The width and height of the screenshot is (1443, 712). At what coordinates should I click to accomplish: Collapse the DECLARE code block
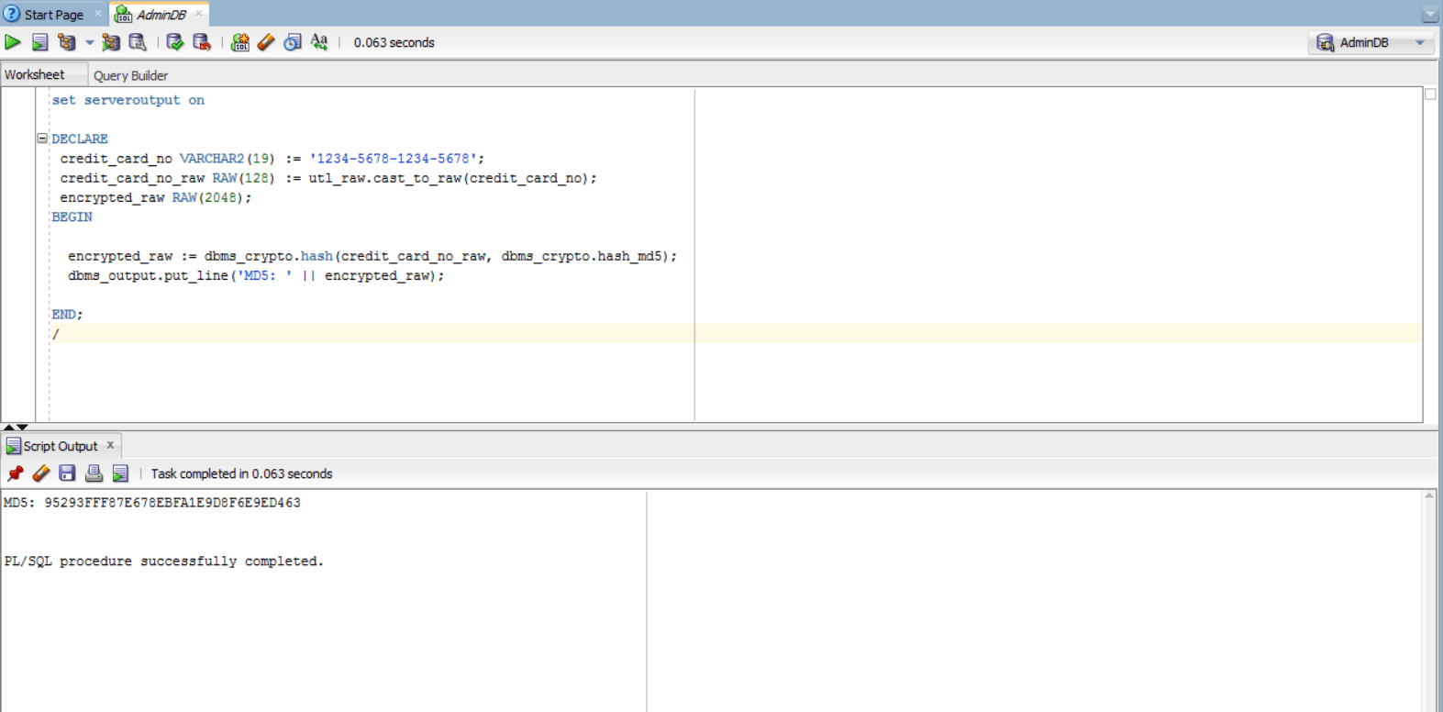coord(42,139)
